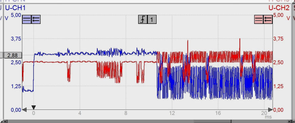Click the blue CH1 left-arrows icon
This screenshot has height=123, width=295.
(x=36, y=19)
